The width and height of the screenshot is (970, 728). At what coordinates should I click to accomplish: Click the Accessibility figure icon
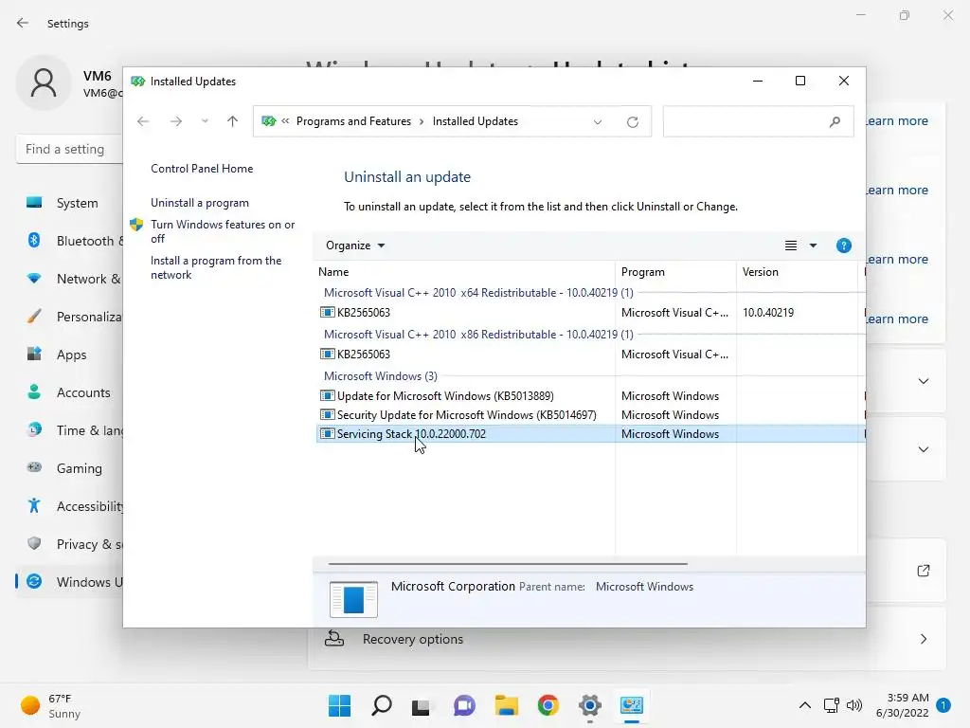(34, 506)
